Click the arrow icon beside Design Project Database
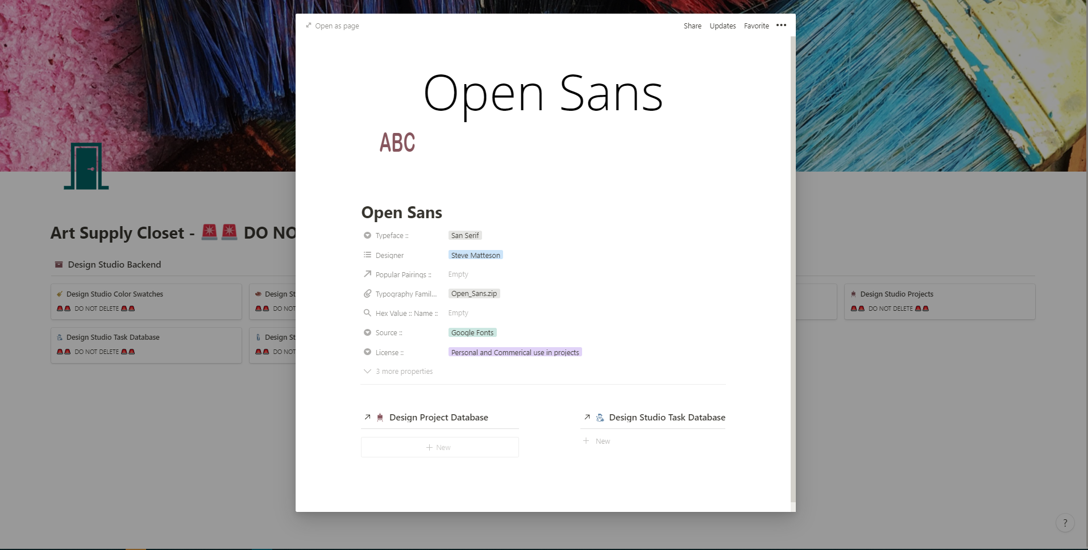The height and width of the screenshot is (550, 1088). tap(367, 417)
